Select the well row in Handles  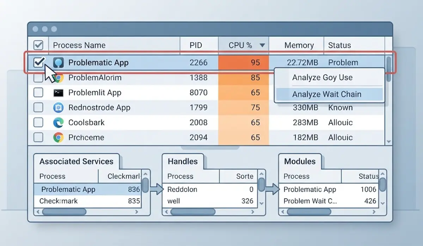click(209, 201)
